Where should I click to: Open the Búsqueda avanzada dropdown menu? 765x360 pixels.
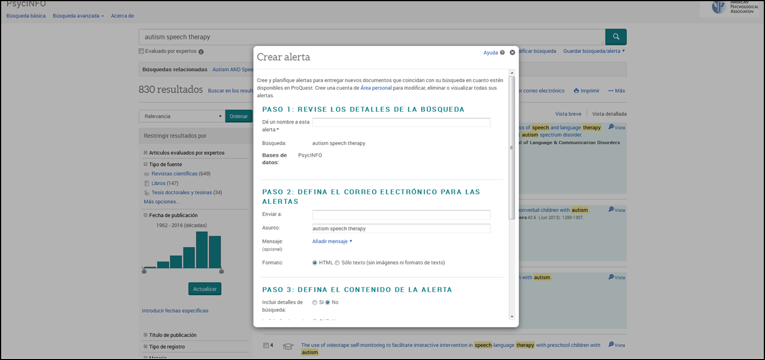(78, 16)
